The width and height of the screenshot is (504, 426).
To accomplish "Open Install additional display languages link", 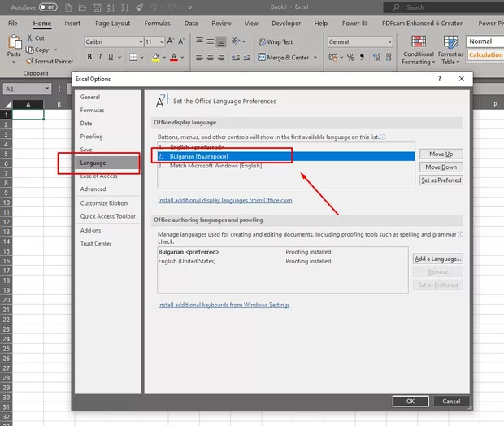I will [x=225, y=200].
